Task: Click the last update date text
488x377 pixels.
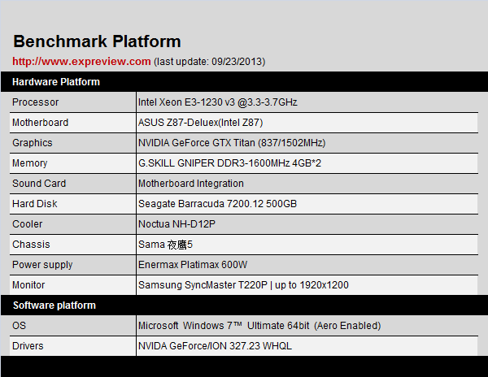Action: (x=210, y=62)
